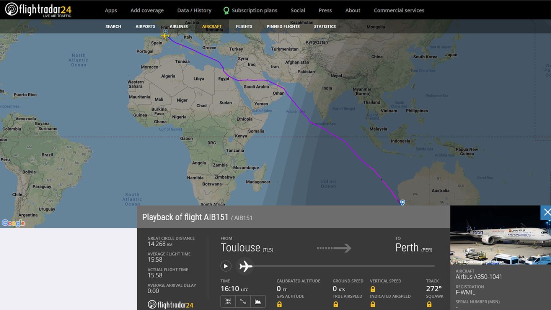Viewport: 551px width, 310px height.
Task: Click the airplane marker on playback timeline
Action: coord(245,266)
